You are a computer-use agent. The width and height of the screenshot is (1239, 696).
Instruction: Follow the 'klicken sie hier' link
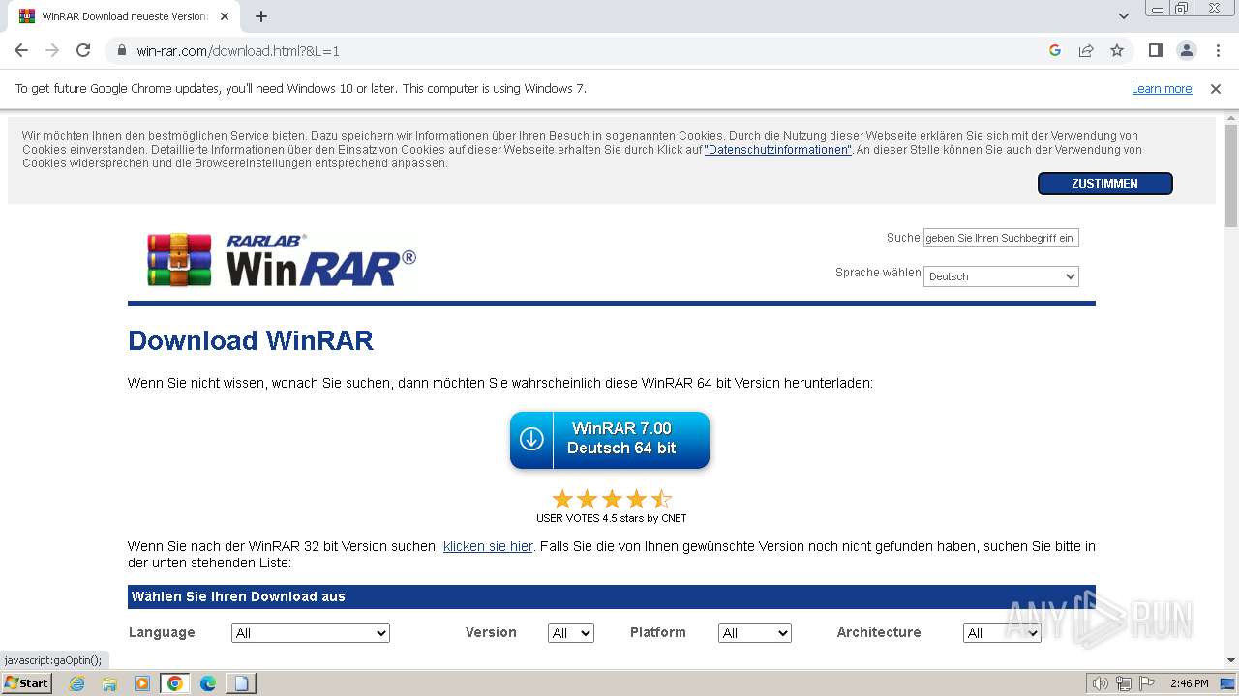(488, 546)
